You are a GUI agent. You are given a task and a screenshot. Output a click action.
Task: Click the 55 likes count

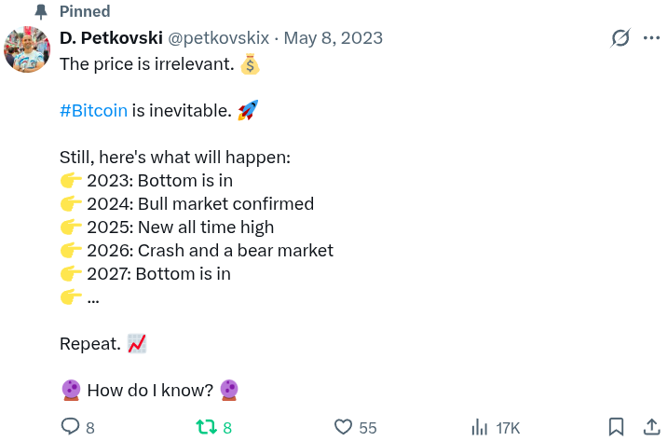pyautogui.click(x=367, y=428)
